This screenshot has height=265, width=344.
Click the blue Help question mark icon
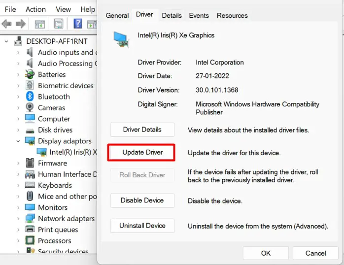[78, 24]
